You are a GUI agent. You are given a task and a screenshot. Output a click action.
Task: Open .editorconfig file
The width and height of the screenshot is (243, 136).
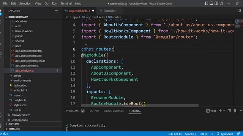click(20, 120)
